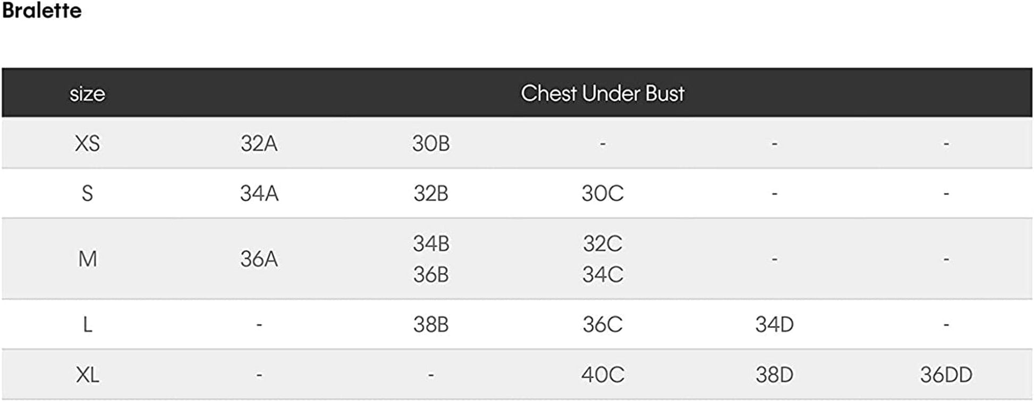Click the 36B value
1034x402 pixels.
pyautogui.click(x=431, y=274)
